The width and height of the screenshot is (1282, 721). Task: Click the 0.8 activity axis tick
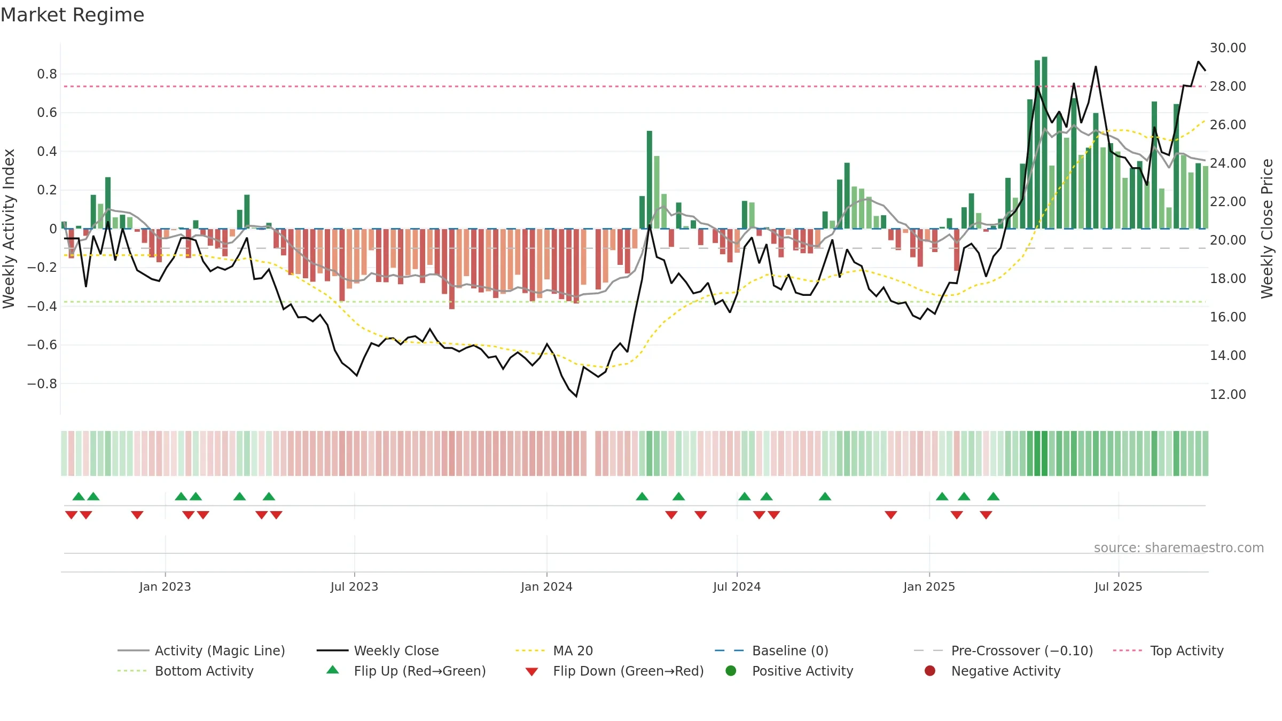point(47,74)
